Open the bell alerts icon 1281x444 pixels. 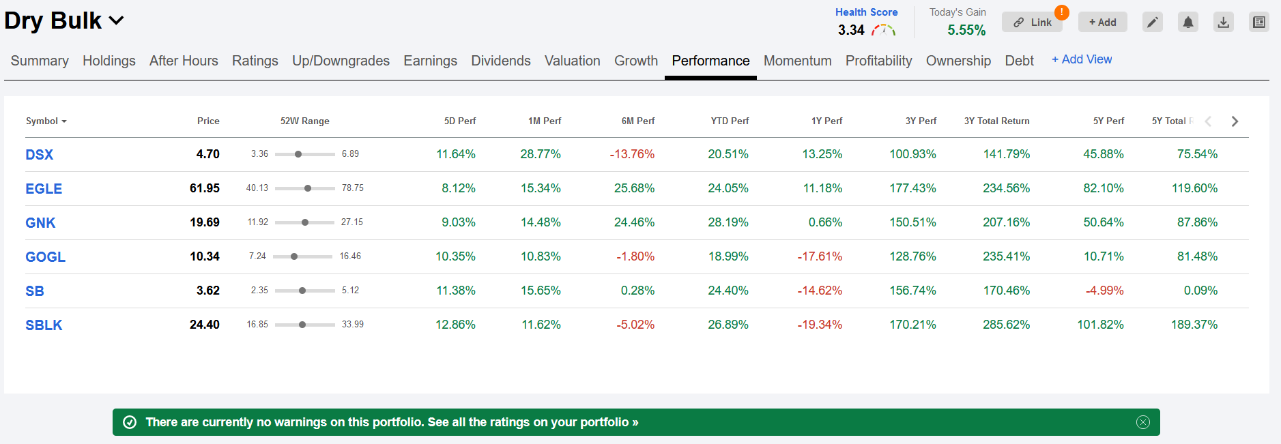click(1188, 23)
